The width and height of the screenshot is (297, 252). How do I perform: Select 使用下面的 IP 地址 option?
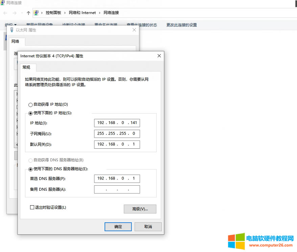[x=31, y=113]
